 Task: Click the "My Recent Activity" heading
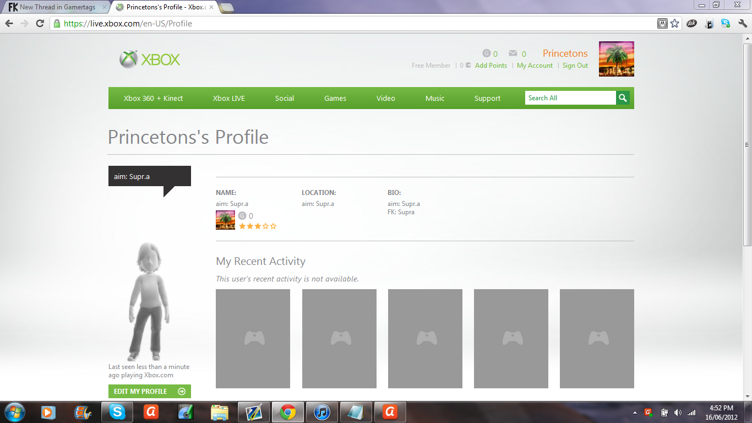point(261,262)
